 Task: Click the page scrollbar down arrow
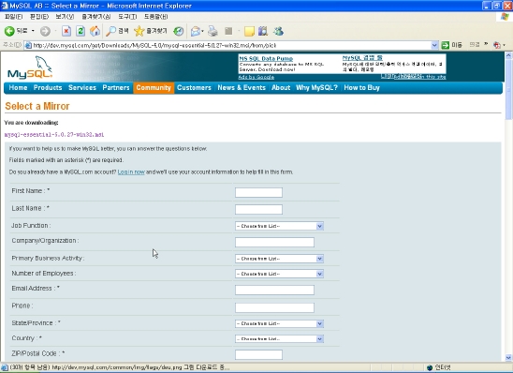[508, 358]
